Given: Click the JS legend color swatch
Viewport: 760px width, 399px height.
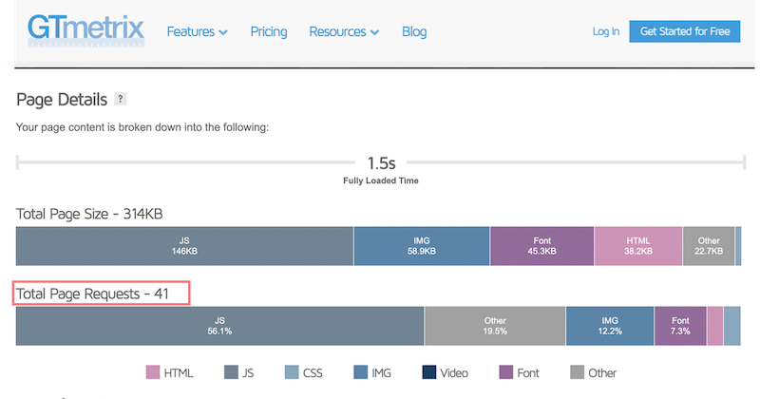Looking at the screenshot, I should tap(231, 372).
